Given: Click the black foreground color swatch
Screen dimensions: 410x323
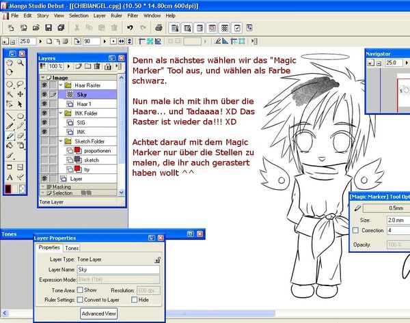Looking at the screenshot, I should click(8, 189).
